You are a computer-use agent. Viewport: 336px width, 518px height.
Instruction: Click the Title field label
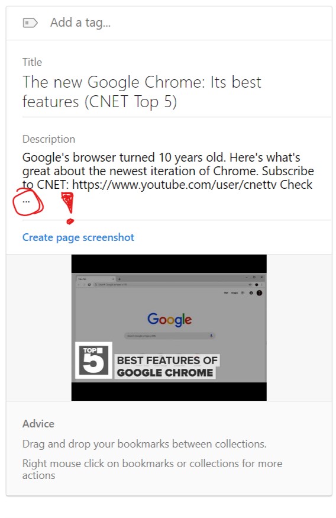[x=32, y=62]
